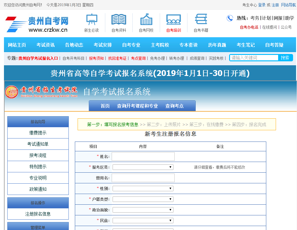This screenshot has width=297, height=230.
Task: Focus the keyword search input box
Action: (x=254, y=58)
